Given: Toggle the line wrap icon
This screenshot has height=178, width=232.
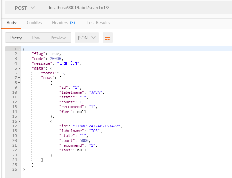Looking at the screenshot, I should tap(107, 38).
